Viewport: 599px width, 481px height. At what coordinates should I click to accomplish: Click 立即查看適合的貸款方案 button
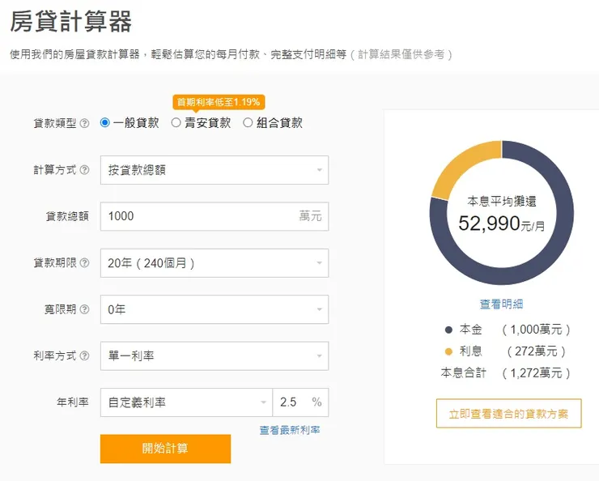(x=508, y=413)
